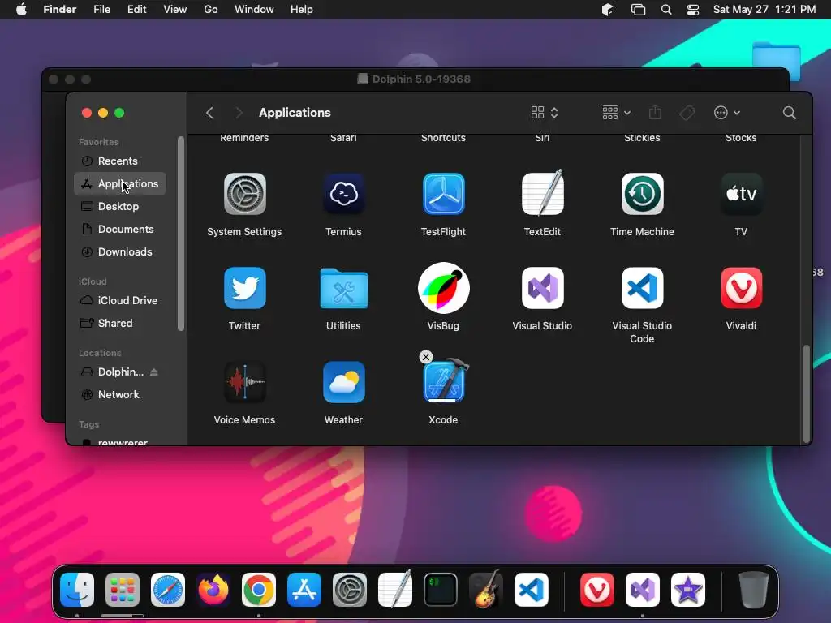Open the Trash in the Dock

click(753, 590)
